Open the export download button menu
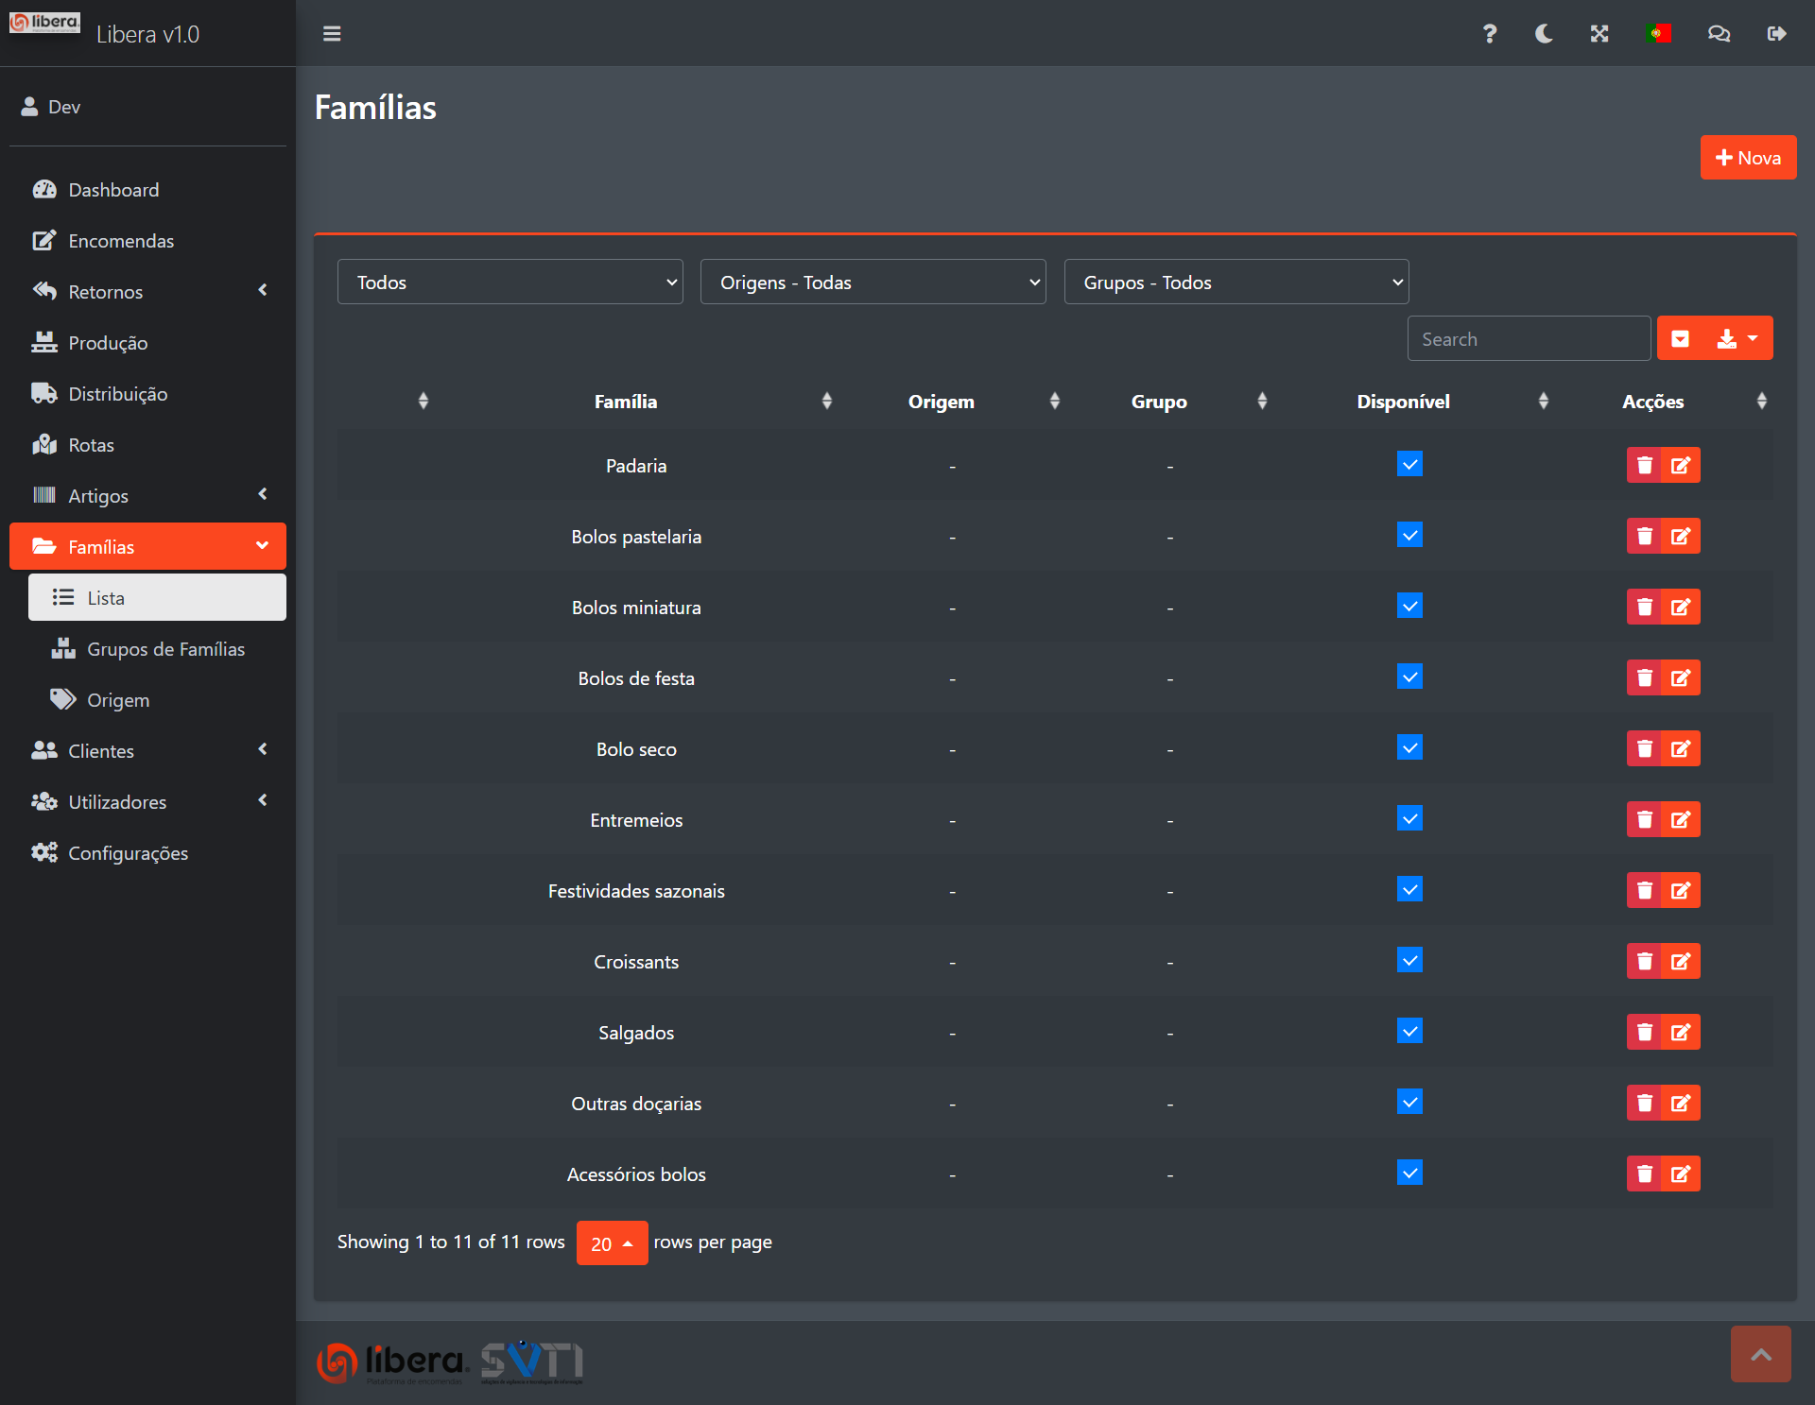This screenshot has width=1815, height=1405. click(x=1737, y=338)
